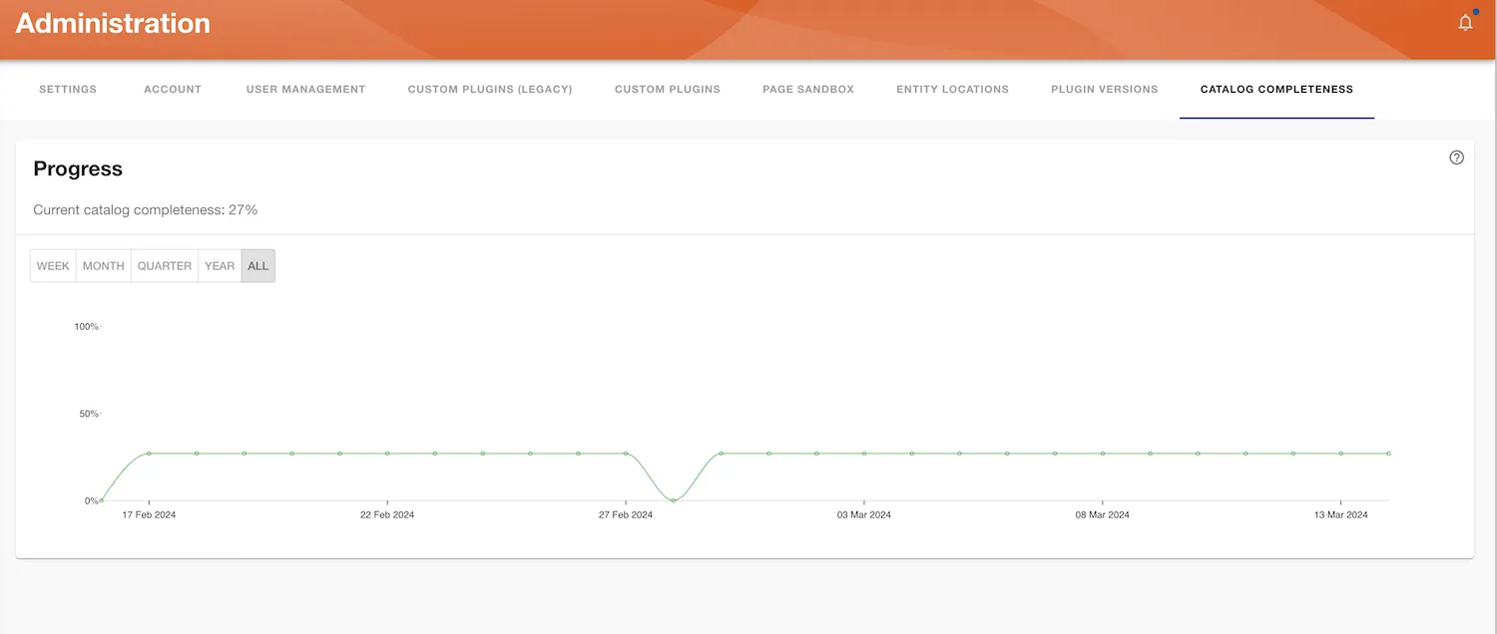Switch chart range to WEEK

point(53,265)
